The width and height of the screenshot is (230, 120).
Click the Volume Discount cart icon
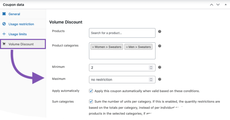[x=4, y=44]
